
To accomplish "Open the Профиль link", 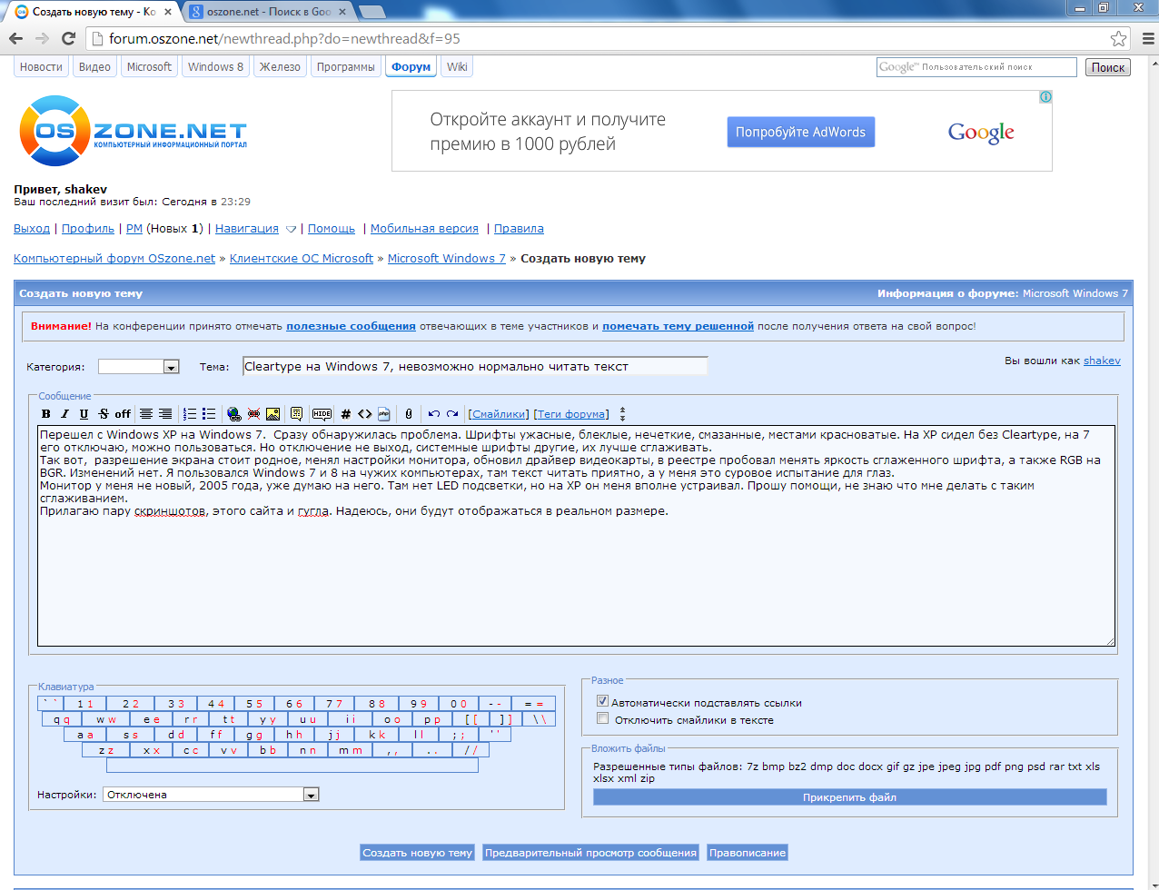I will point(88,229).
